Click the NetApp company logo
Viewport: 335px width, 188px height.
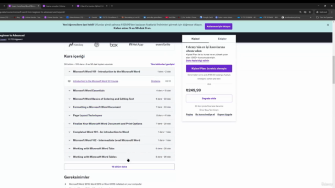tap(136, 44)
